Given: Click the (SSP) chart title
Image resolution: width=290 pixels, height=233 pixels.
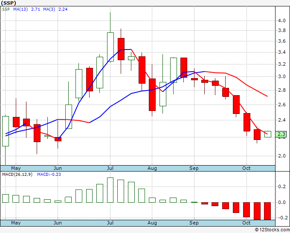Looking at the screenshot, I should point(9,3).
